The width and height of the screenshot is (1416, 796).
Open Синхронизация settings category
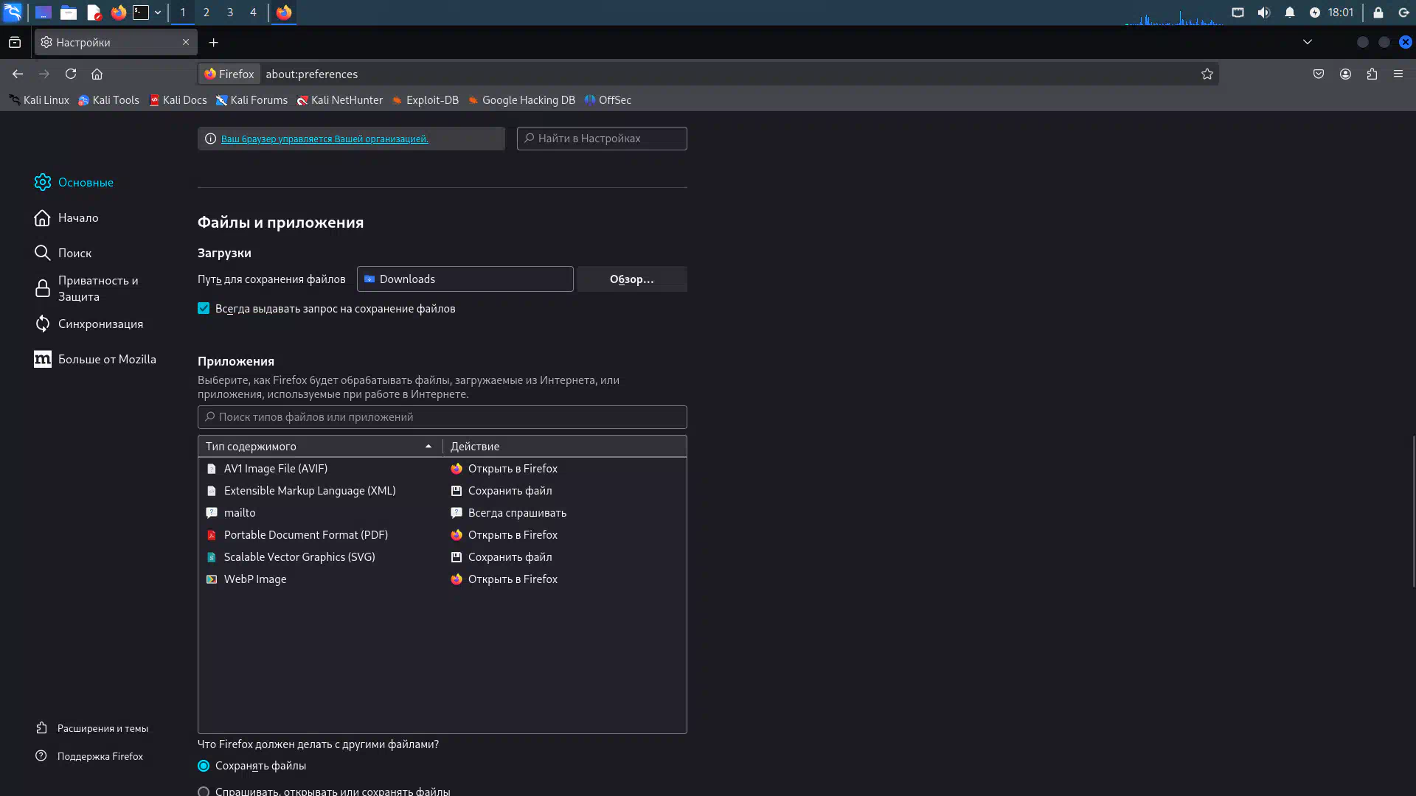[89, 324]
